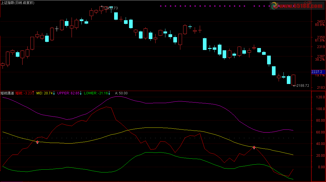Click the green LOWER: -21.16 value
The image size is (326, 182).
pyautogui.click(x=96, y=93)
